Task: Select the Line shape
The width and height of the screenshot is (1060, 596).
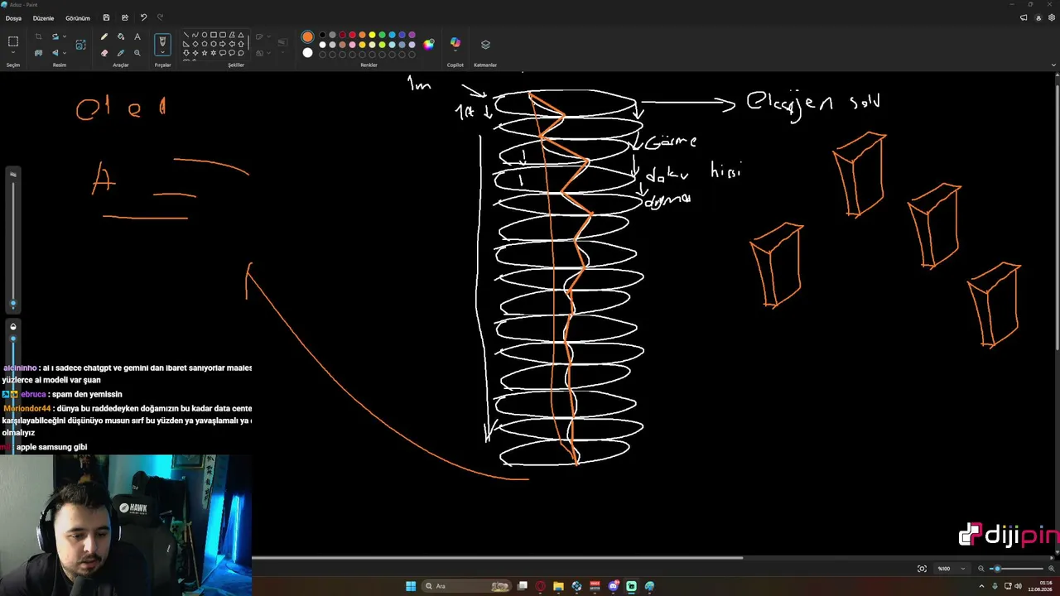Action: (185, 36)
